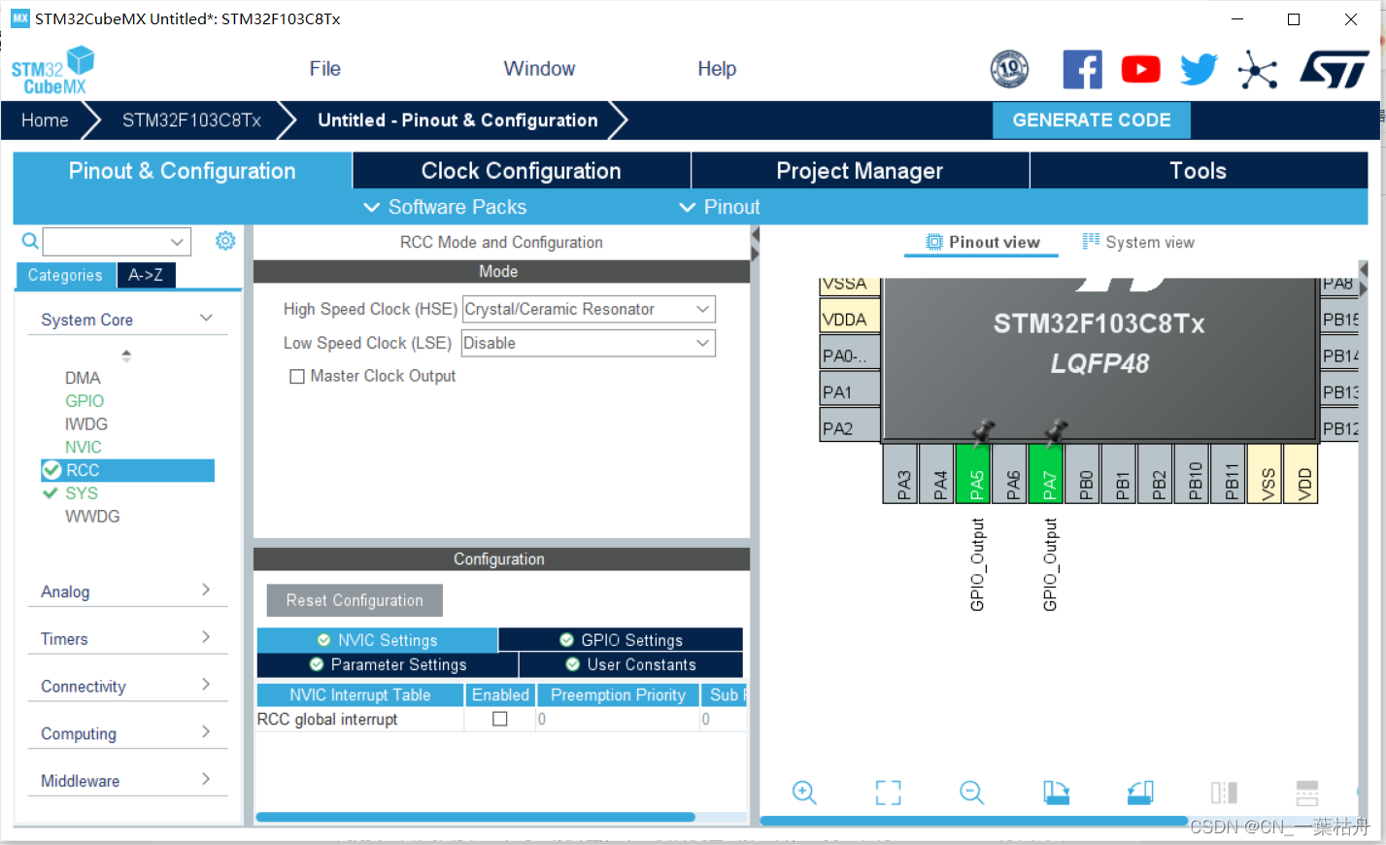The height and width of the screenshot is (845, 1386).
Task: Select IWDG in System Core list
Action: click(x=86, y=423)
